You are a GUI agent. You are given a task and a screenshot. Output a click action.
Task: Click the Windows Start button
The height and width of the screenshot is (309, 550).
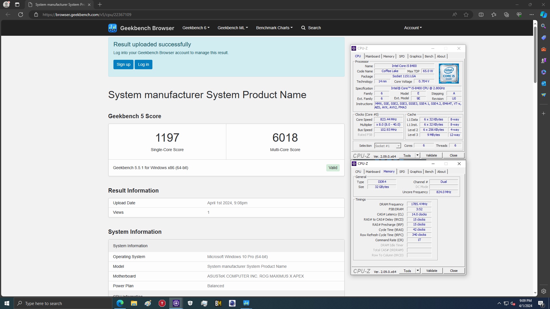pos(7,303)
